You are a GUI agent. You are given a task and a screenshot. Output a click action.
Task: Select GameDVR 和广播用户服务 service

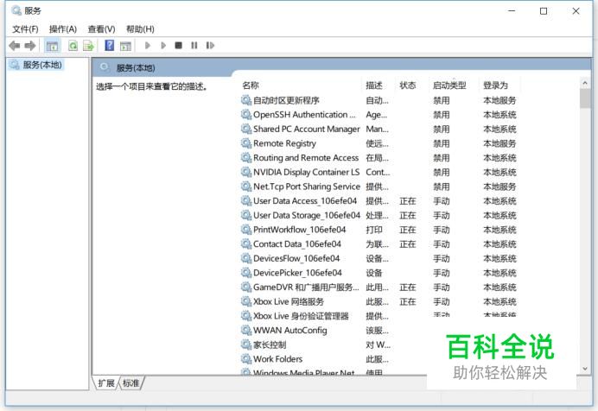tap(306, 288)
